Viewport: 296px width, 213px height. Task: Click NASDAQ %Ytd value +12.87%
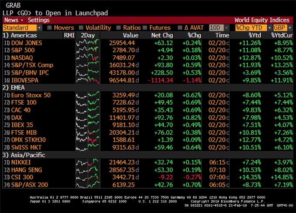point(250,58)
